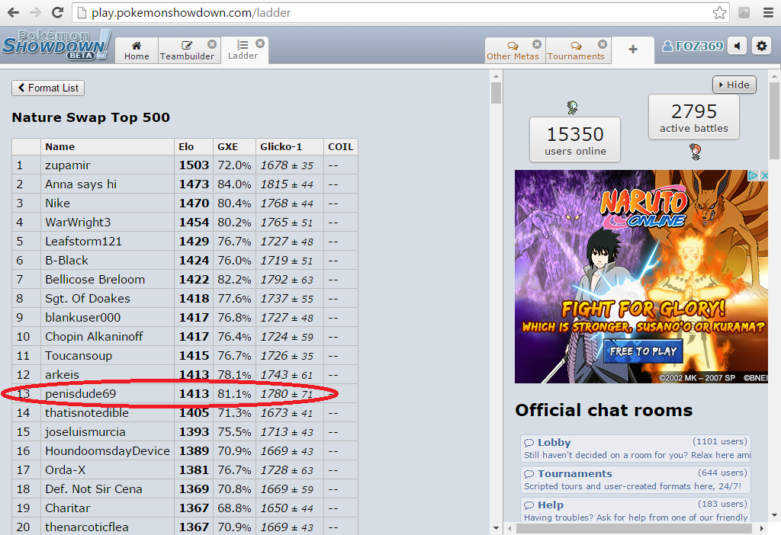Bookmark page with star icon
Viewport: 781px width, 535px height.
coord(719,12)
